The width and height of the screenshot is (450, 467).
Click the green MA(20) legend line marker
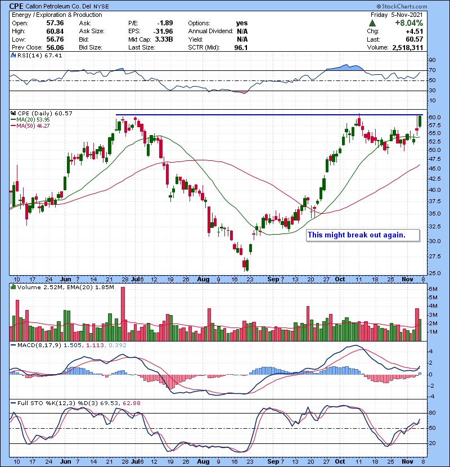[13, 120]
